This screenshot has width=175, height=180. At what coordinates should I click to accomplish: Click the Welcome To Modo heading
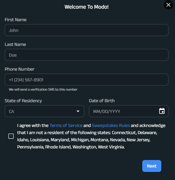point(87,7)
